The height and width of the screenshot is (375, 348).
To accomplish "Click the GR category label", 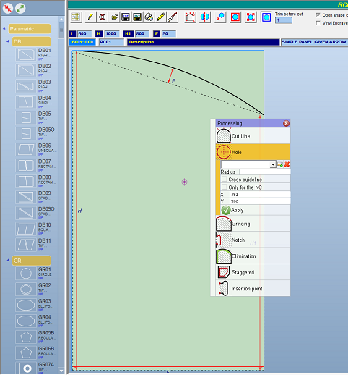I will 31,261.
